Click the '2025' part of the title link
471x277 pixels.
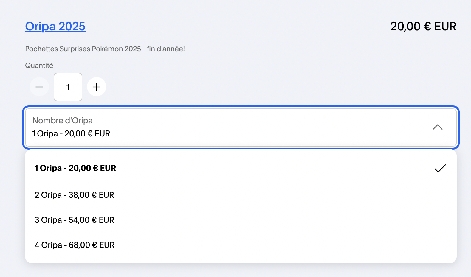click(x=72, y=27)
